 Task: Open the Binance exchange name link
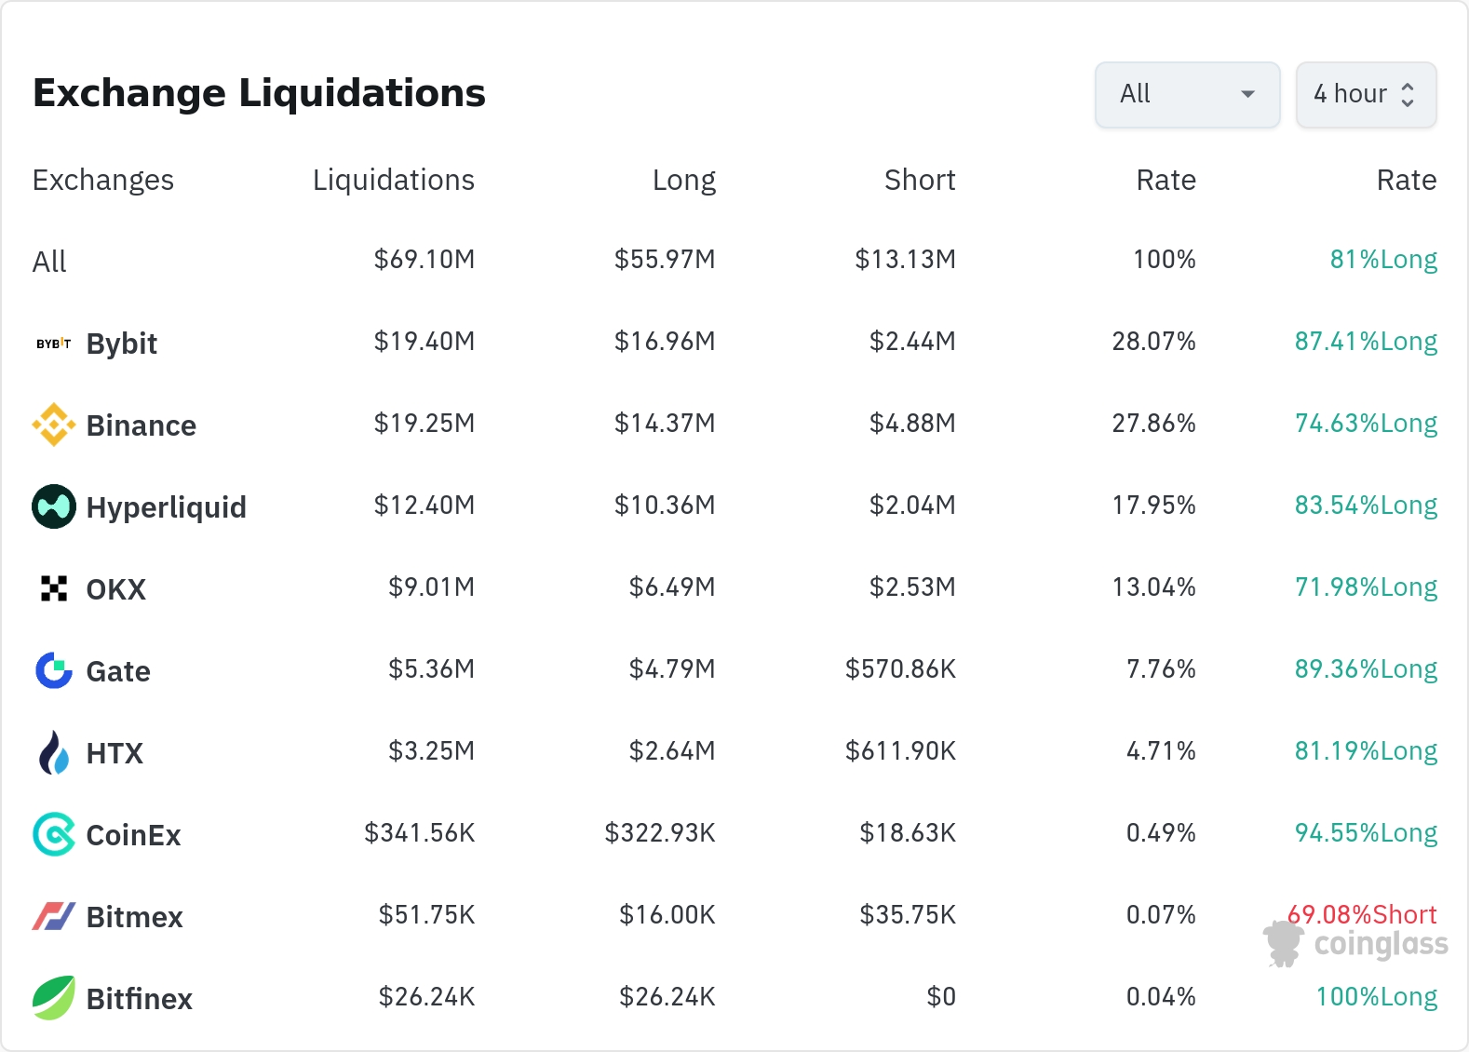(141, 425)
